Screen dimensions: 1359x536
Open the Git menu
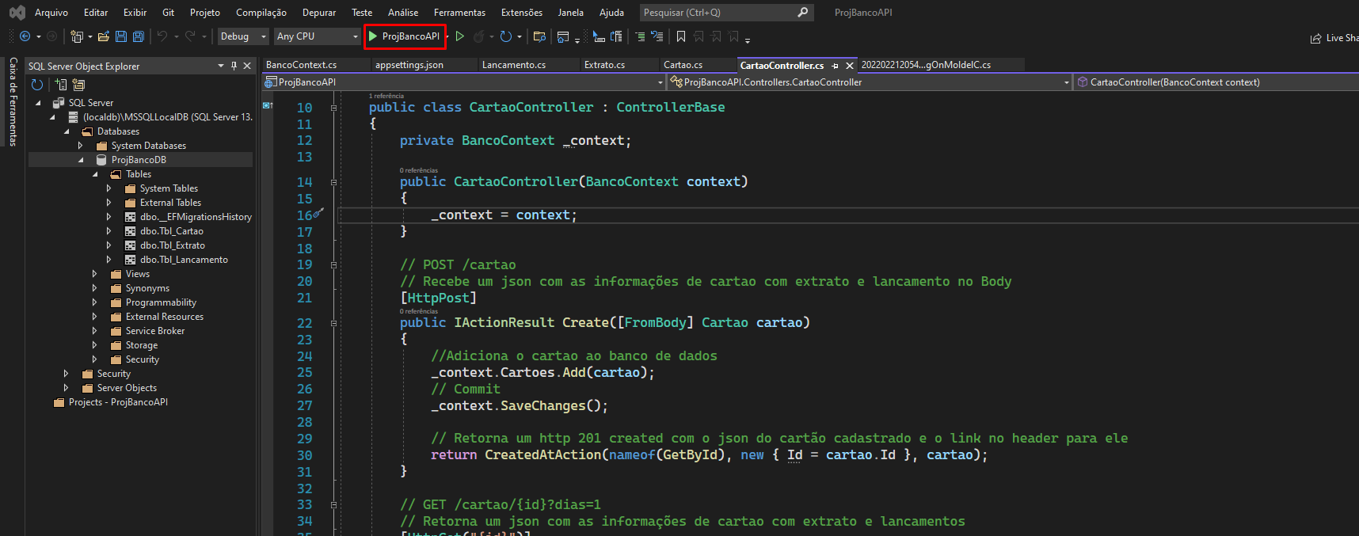pos(169,13)
